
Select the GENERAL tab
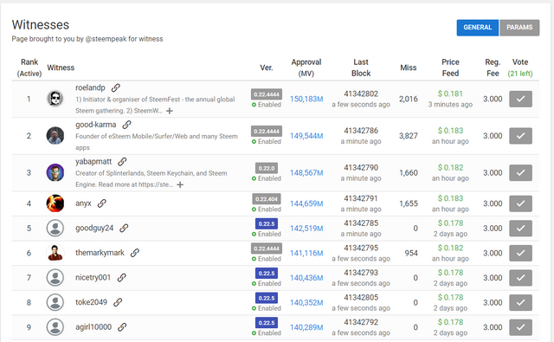tap(477, 28)
